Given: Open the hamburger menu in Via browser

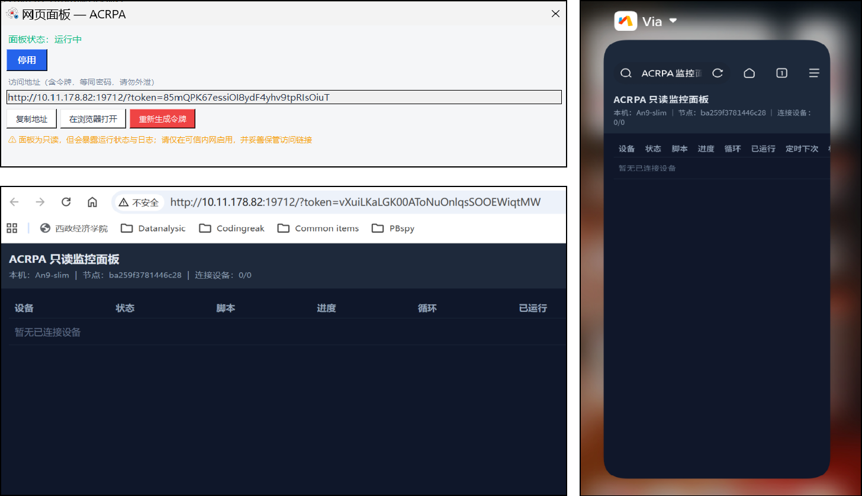Looking at the screenshot, I should click(x=814, y=73).
